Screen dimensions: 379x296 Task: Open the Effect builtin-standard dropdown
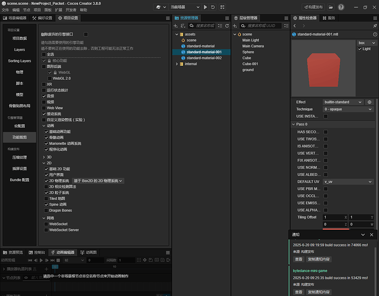point(343,102)
